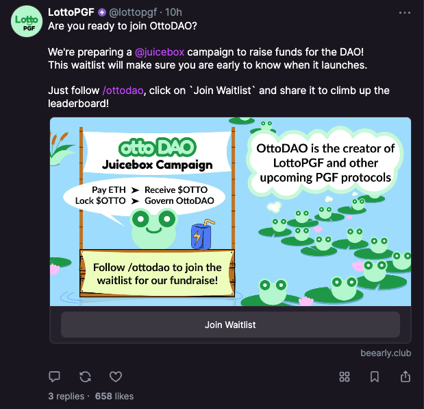Open the share icon menu
The image size is (424, 409).
pos(406,377)
